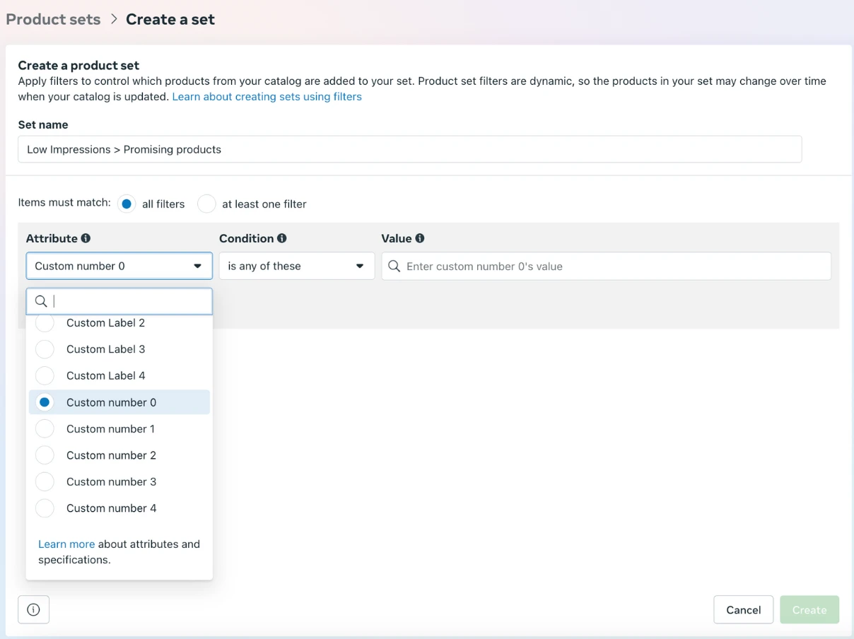Click the search magnifier in the attribute dropdown
This screenshot has width=854, height=639.
(x=41, y=301)
